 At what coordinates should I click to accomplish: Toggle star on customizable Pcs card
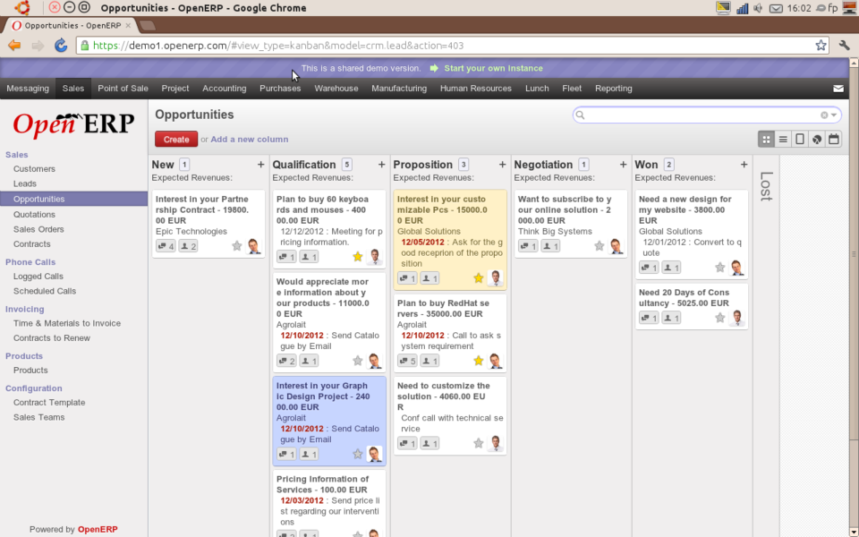click(x=478, y=277)
